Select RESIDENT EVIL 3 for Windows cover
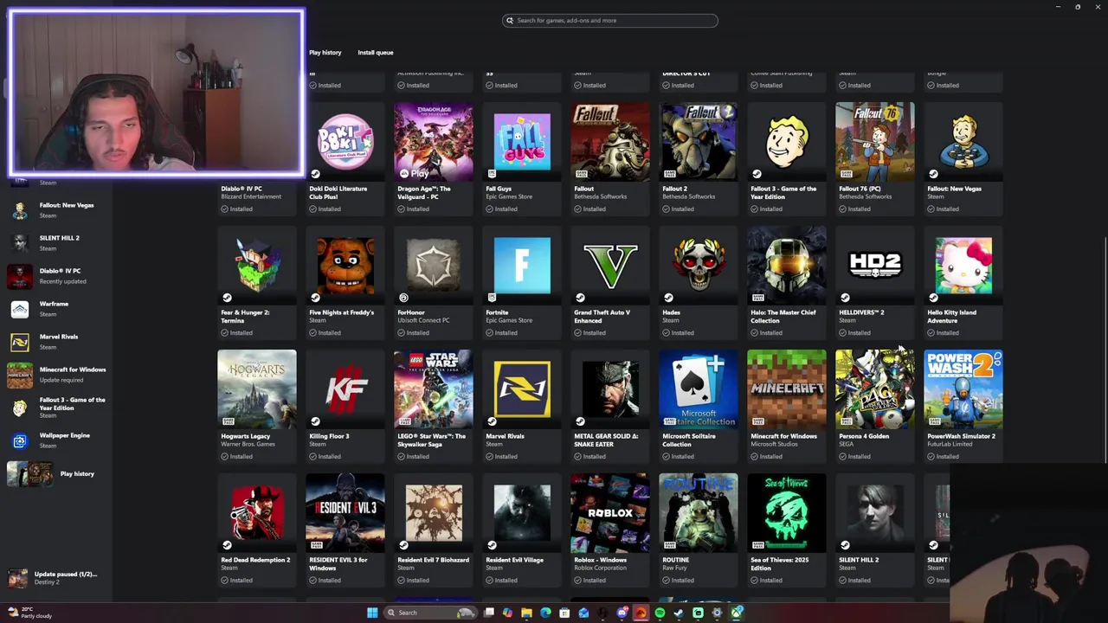The image size is (1108, 623). pos(345,513)
